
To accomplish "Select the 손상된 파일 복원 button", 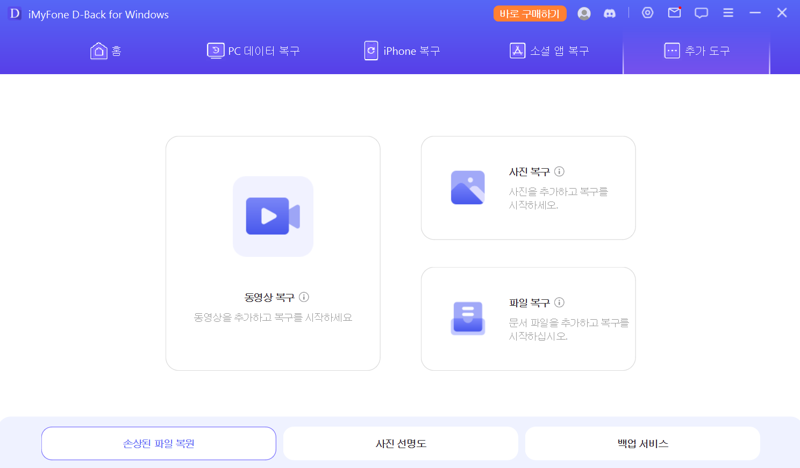I will pos(159,443).
